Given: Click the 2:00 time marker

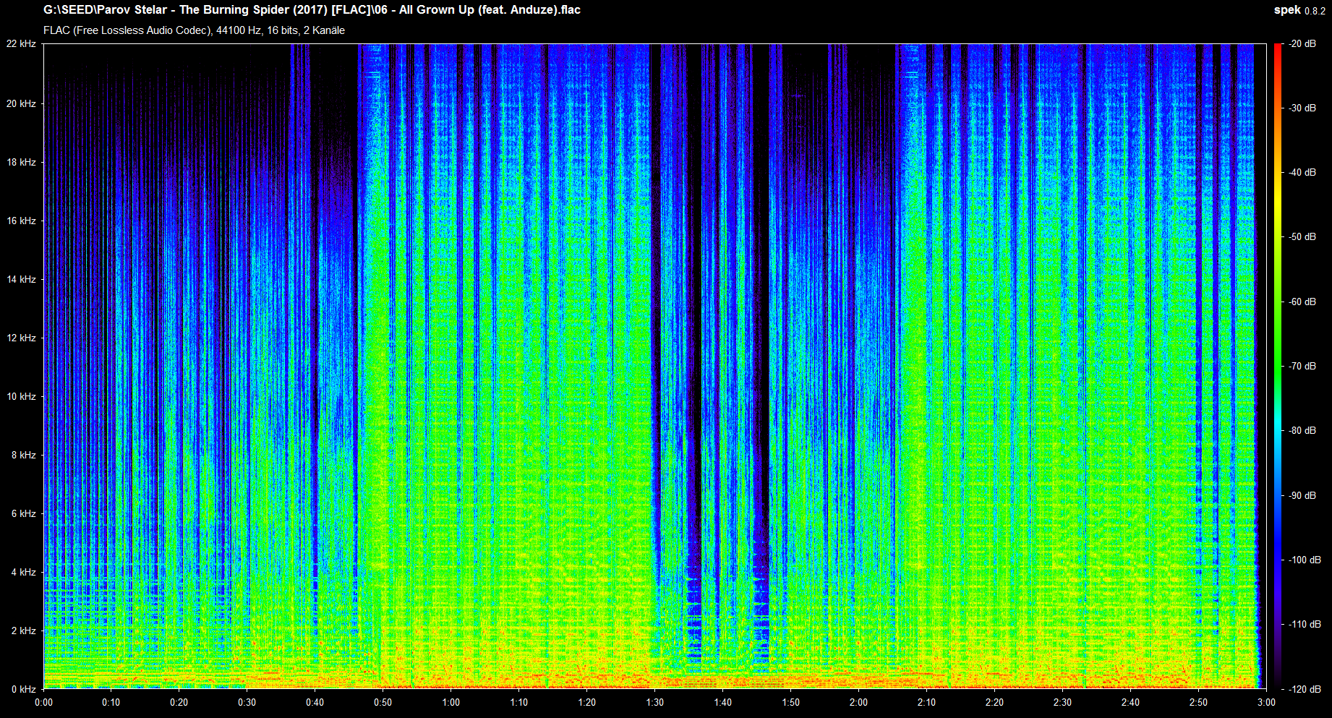Looking at the screenshot, I should pyautogui.click(x=858, y=702).
